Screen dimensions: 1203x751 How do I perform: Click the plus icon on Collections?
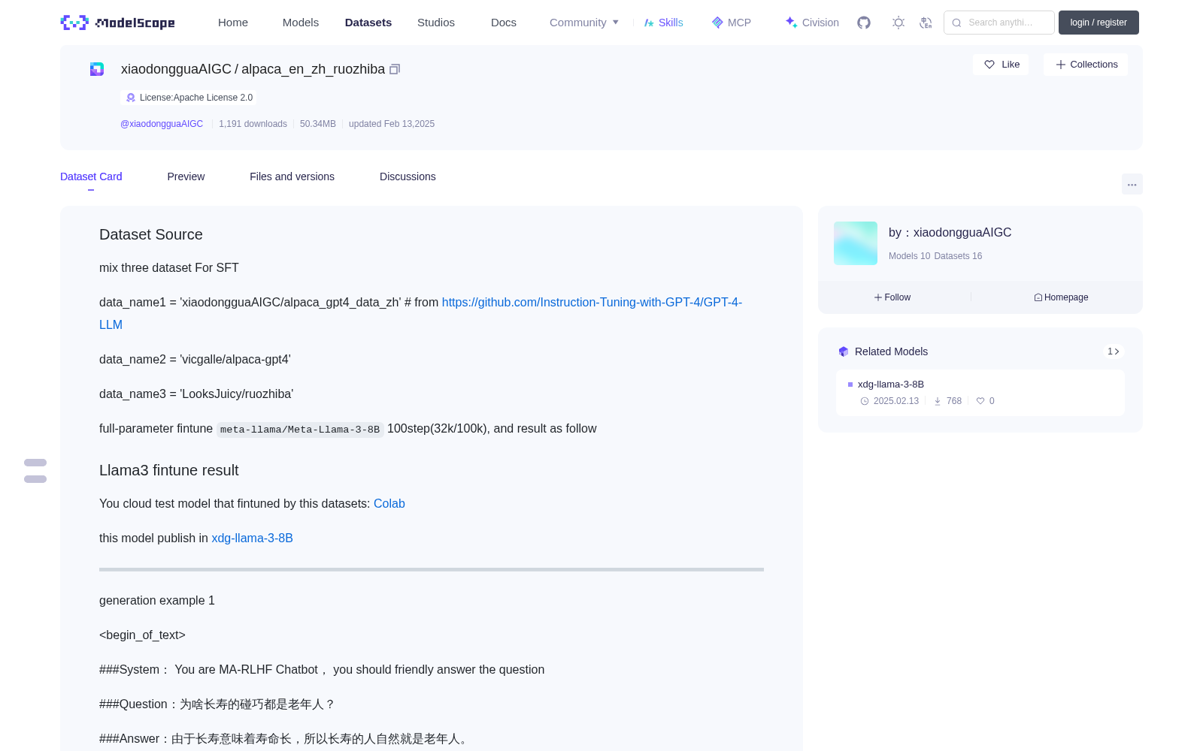click(x=1061, y=65)
